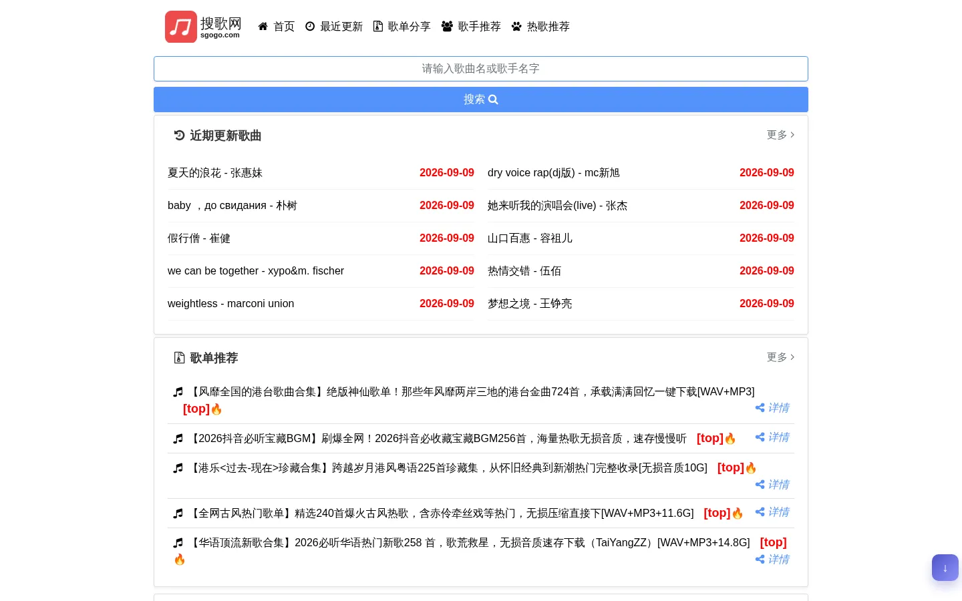The width and height of the screenshot is (962, 601).
Task: Open 她来听我的演唱会(live) - 张杰
Action: click(x=557, y=206)
